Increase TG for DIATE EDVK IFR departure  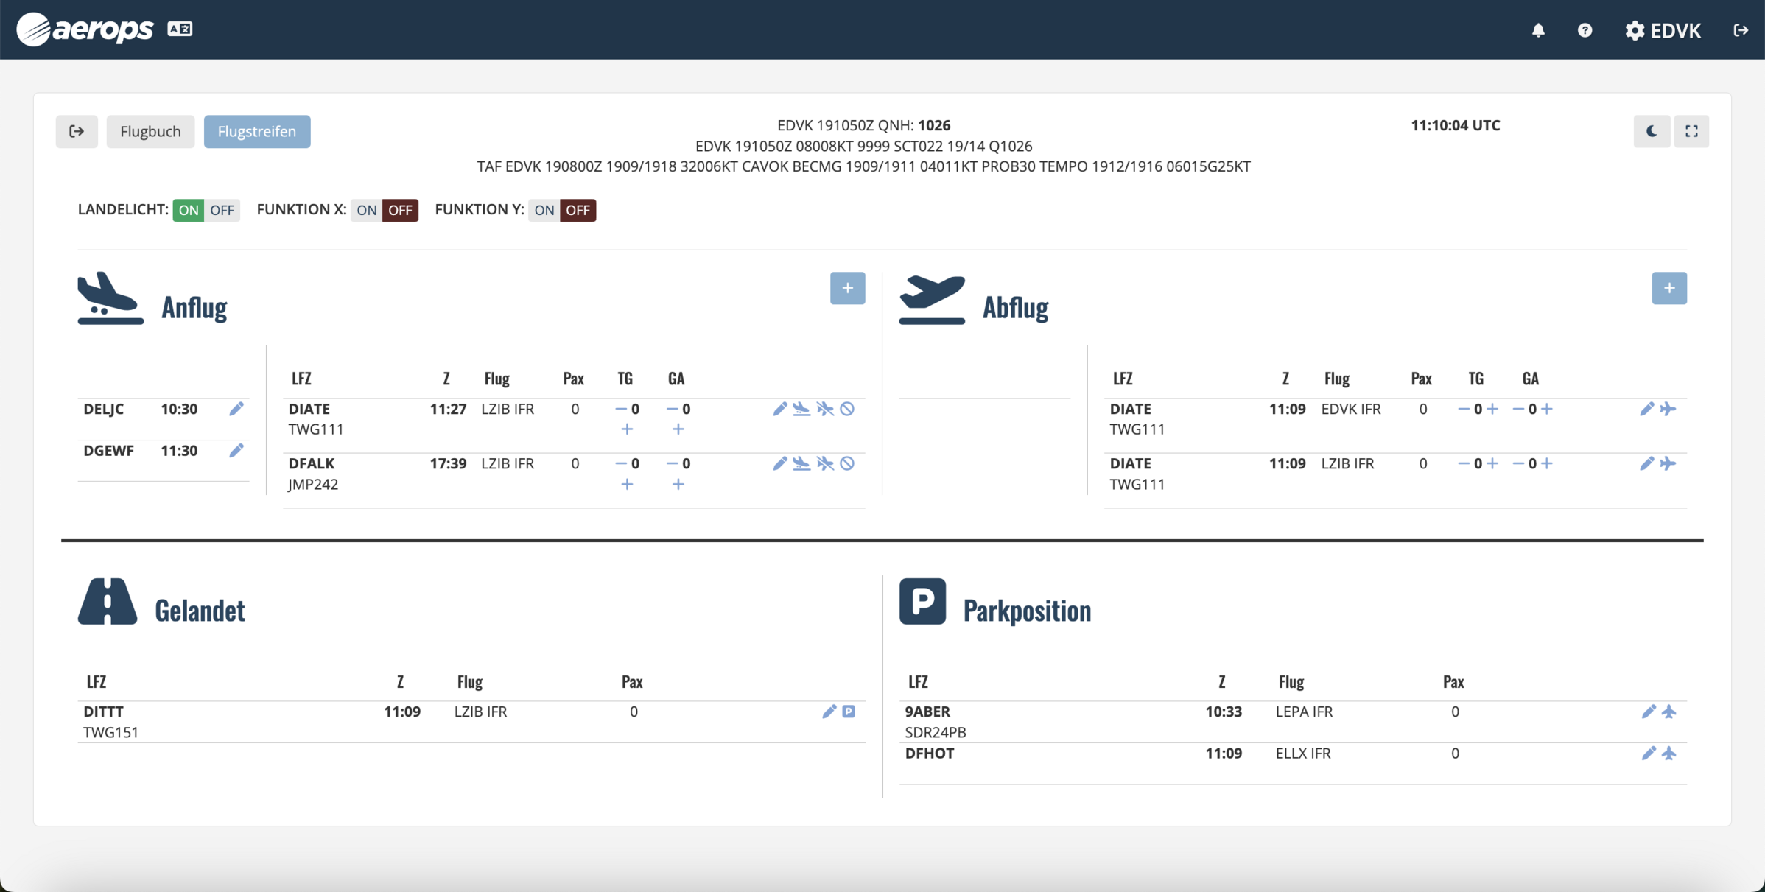1492,409
